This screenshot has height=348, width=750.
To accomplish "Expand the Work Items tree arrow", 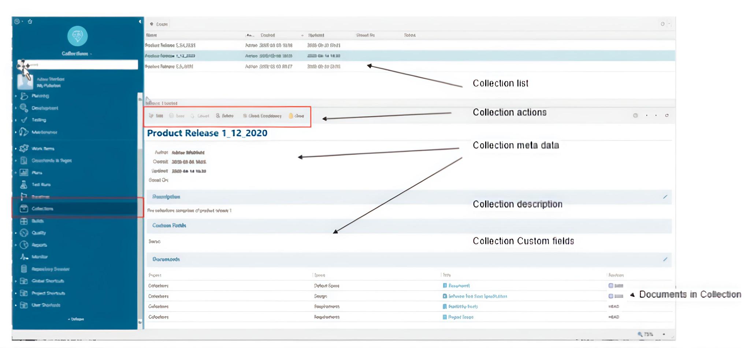I will click(16, 148).
